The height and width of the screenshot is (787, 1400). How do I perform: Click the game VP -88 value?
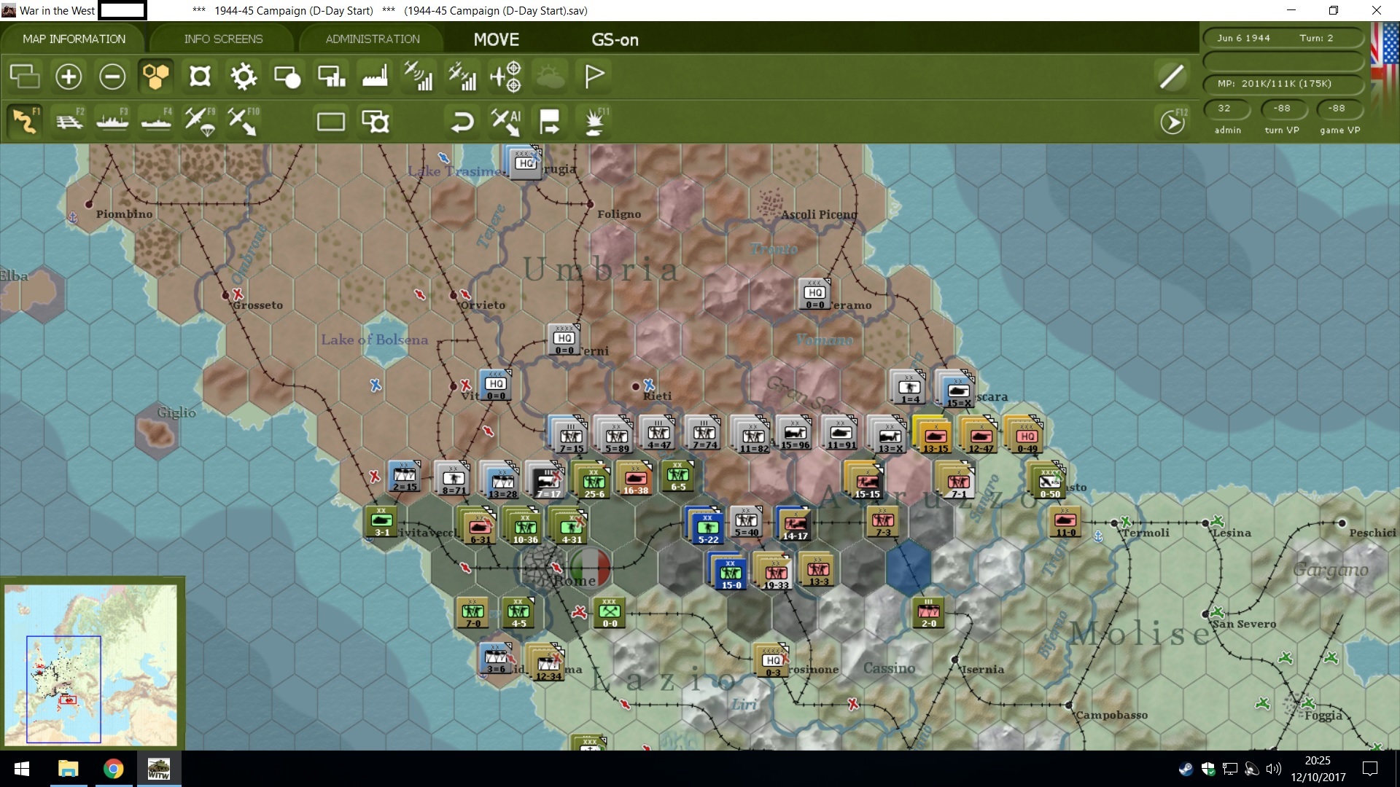[x=1339, y=108]
